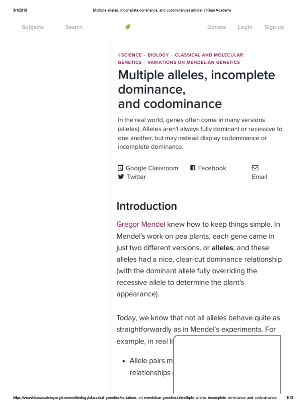The width and height of the screenshot is (306, 408).
Task: Click the Email text label
Action: coord(259,177)
